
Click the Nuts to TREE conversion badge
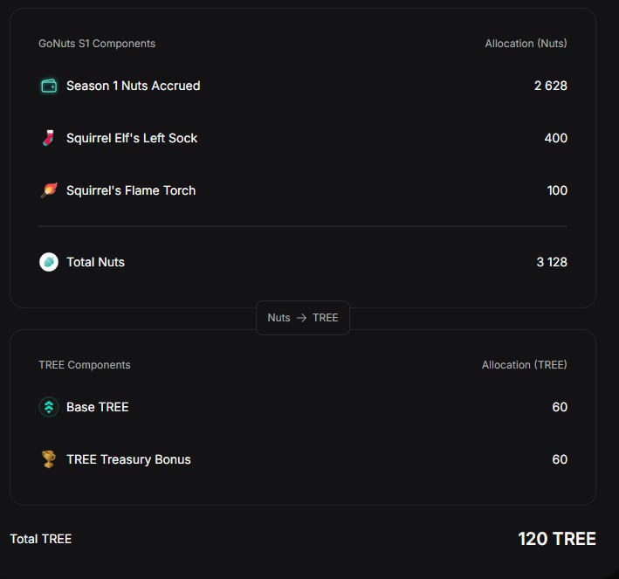pos(303,318)
